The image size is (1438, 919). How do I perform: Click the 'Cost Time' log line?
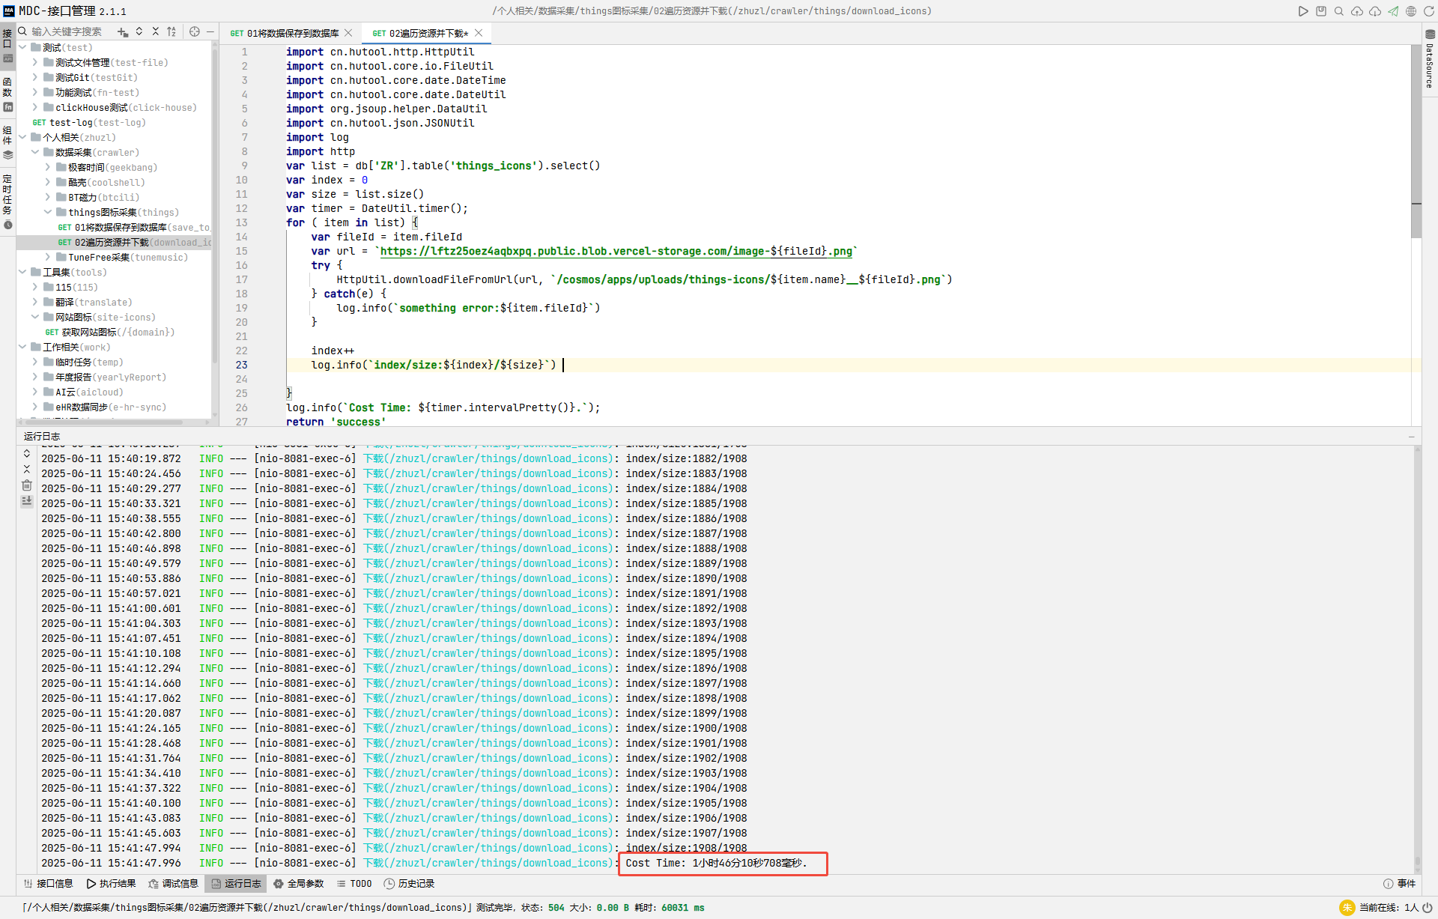424,863
